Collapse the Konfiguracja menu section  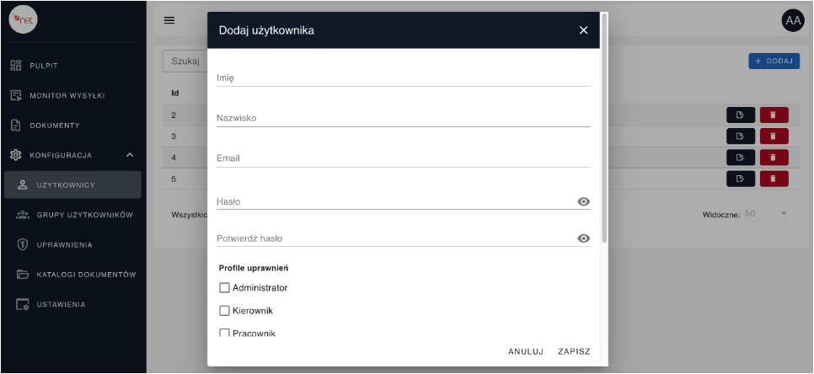click(x=130, y=155)
